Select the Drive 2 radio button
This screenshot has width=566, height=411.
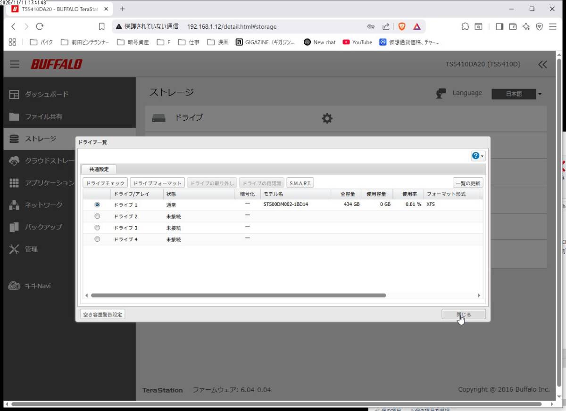tap(97, 216)
